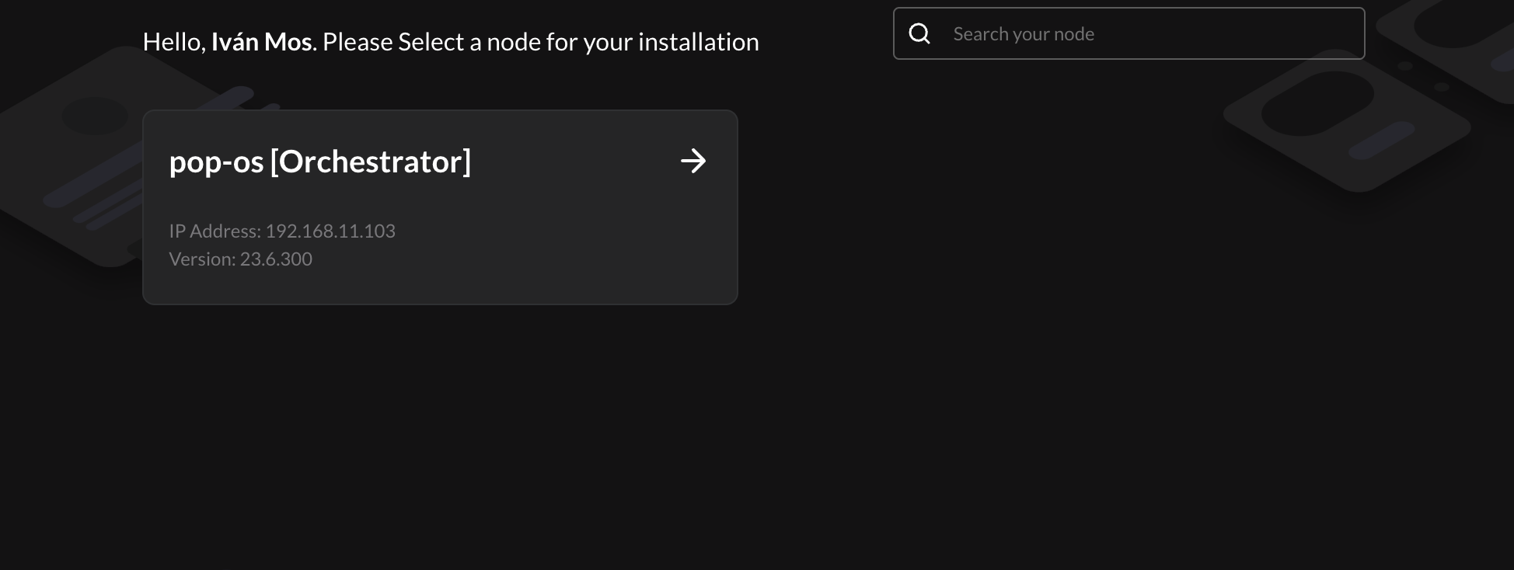
Task: Choose the only available orchestrator node
Action: pos(440,207)
